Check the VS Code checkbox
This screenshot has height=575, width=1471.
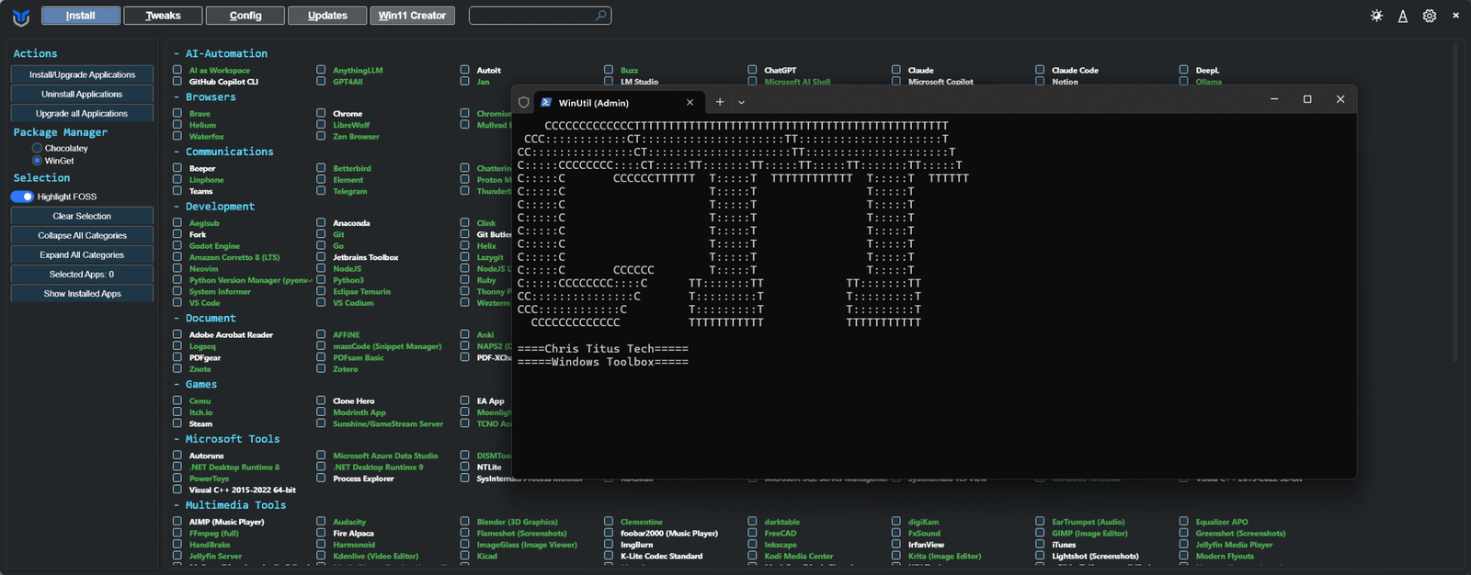point(177,302)
